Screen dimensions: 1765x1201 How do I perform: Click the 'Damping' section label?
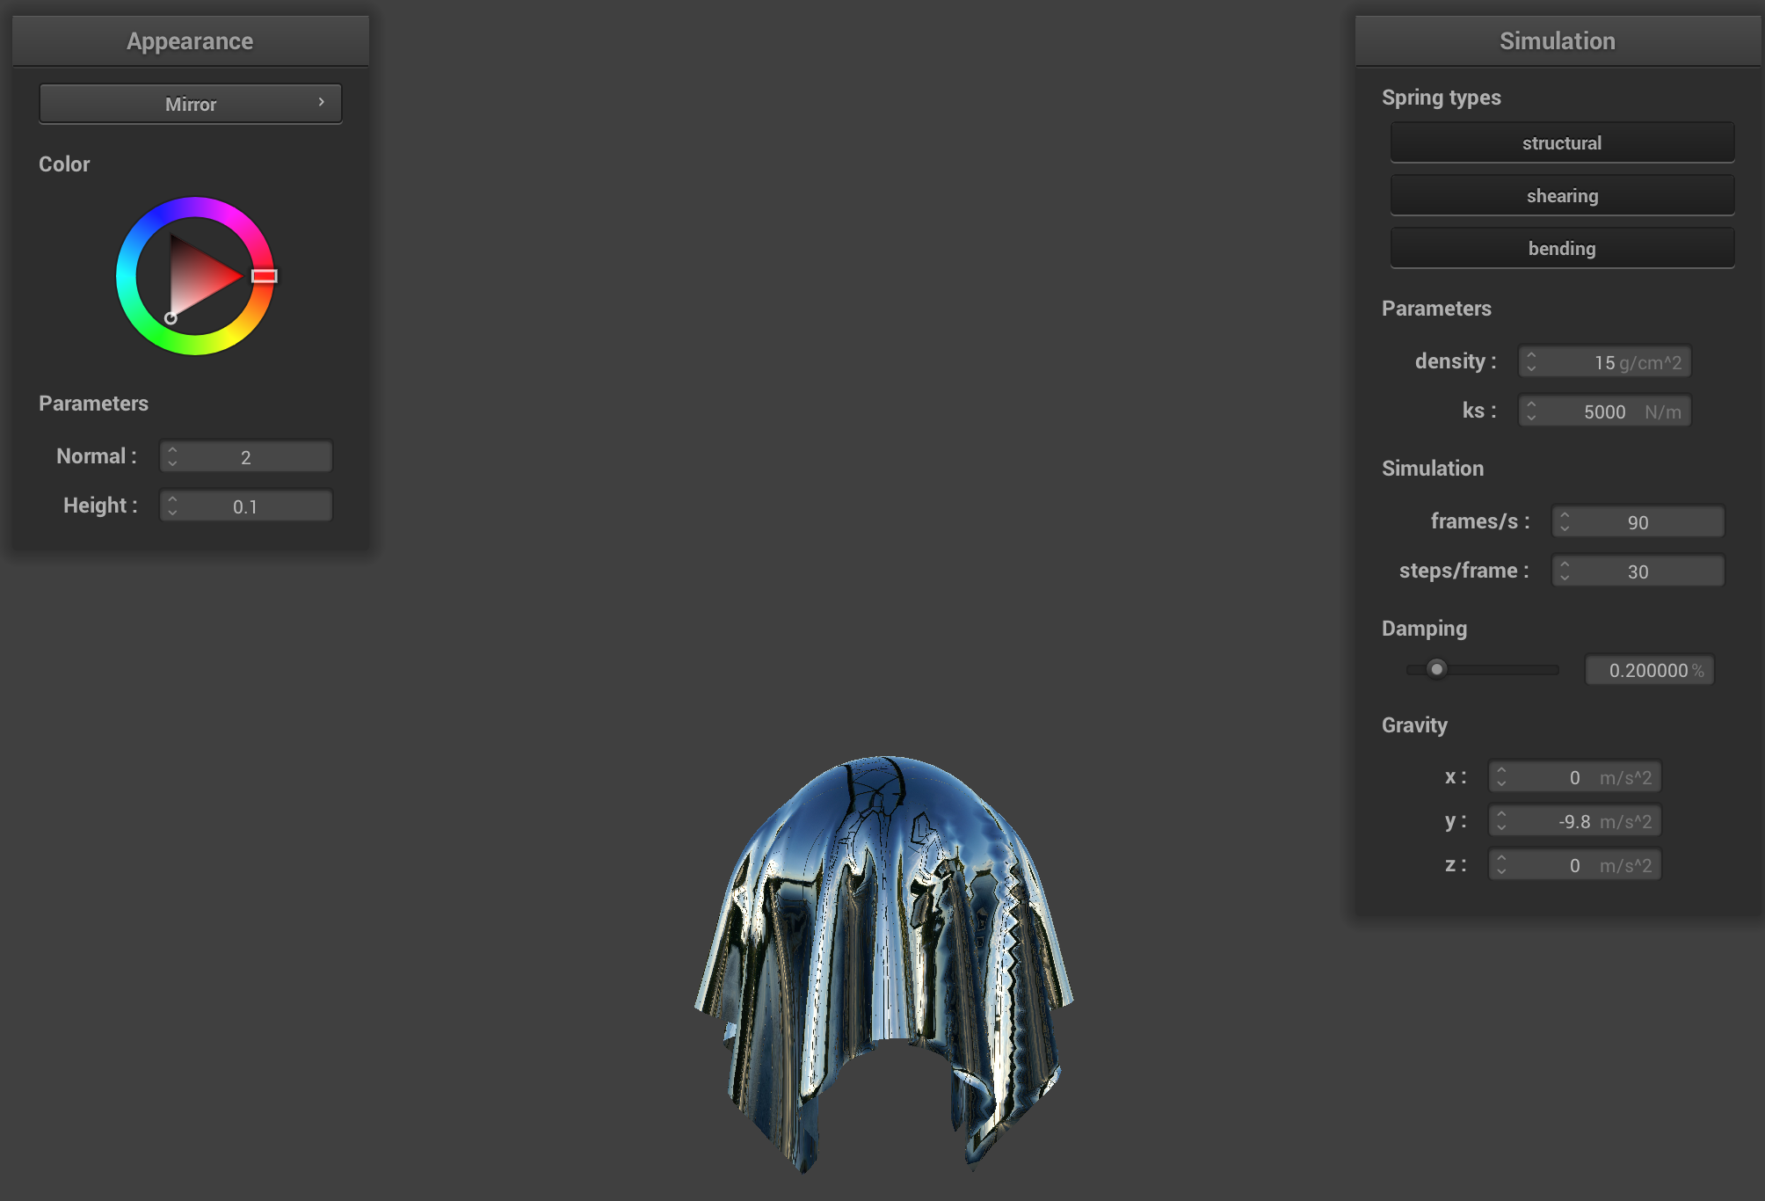1424,629
